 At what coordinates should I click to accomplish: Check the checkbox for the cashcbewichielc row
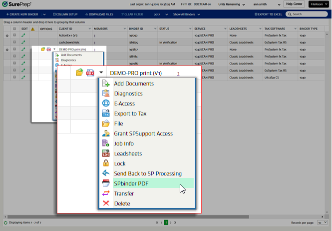(14, 43)
